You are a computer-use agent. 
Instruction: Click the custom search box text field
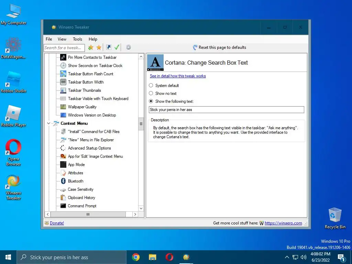pos(226,110)
